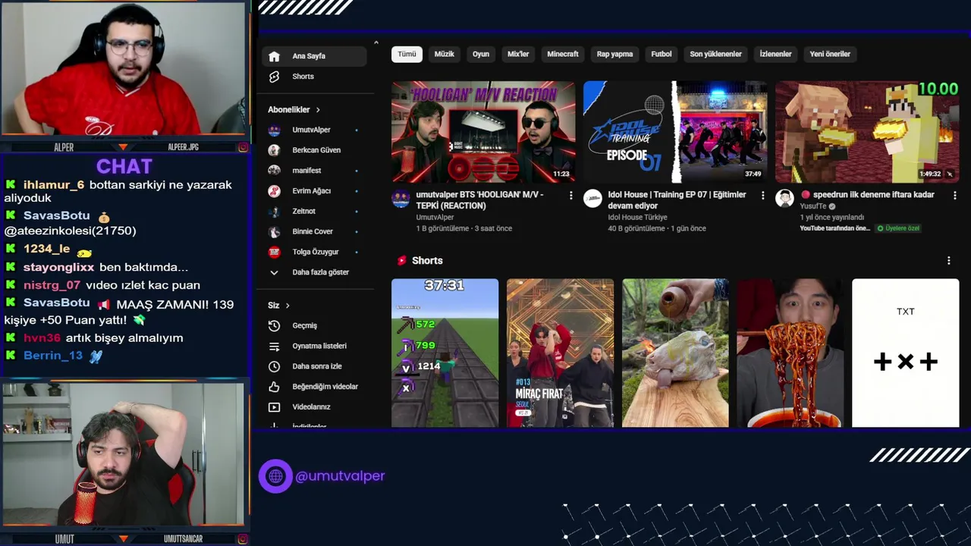The image size is (971, 546).
Task: Open the Shorts sidebar icon
Action: point(275,77)
